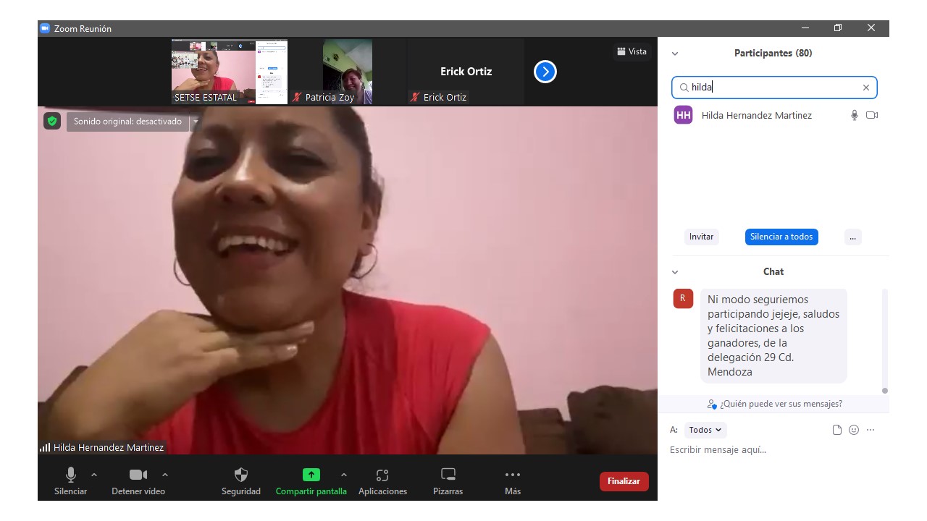Open the Vista layout menu

(x=632, y=51)
